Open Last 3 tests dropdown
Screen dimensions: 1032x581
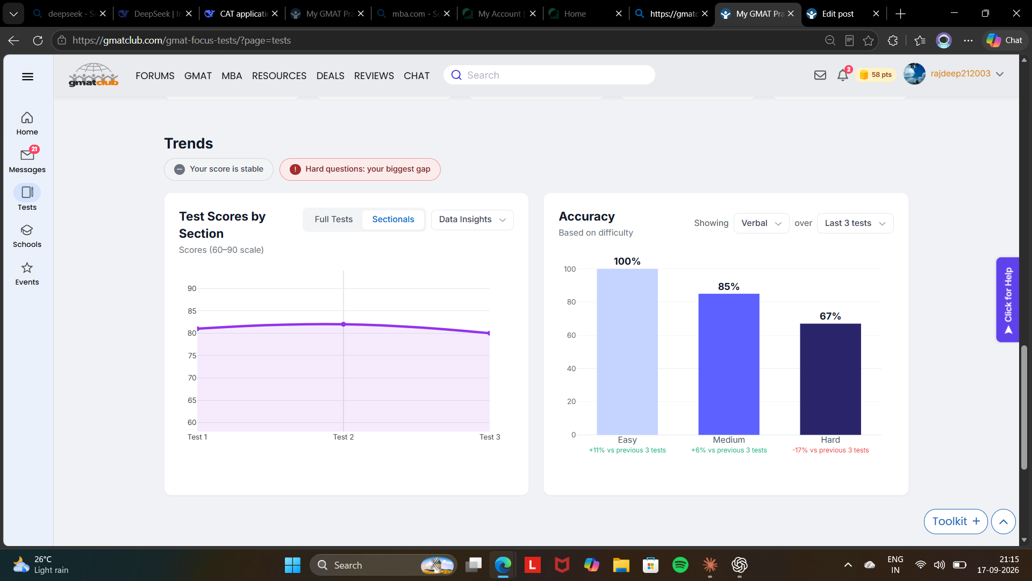[x=855, y=223]
